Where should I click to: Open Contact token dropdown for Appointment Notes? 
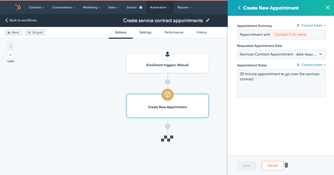pyautogui.click(x=311, y=65)
